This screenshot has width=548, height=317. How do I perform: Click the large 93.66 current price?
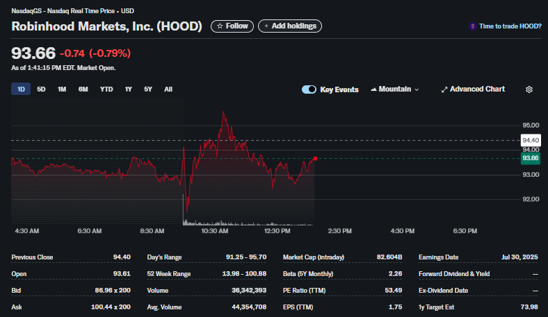click(33, 53)
